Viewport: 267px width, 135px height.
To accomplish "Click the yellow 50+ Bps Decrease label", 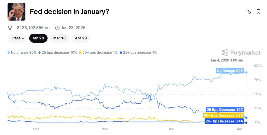I will point(223,115).
